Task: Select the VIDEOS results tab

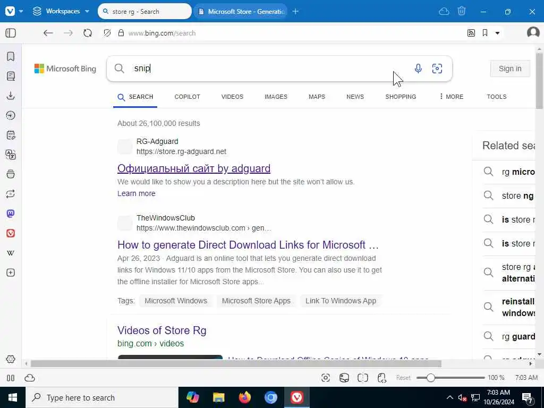Action: click(233, 97)
